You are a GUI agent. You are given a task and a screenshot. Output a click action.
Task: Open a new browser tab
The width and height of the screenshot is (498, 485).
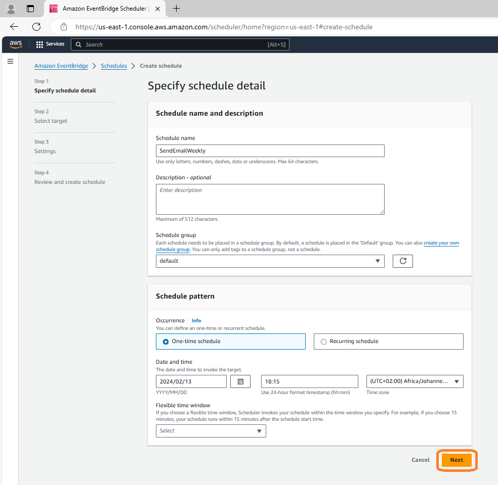pos(176,9)
